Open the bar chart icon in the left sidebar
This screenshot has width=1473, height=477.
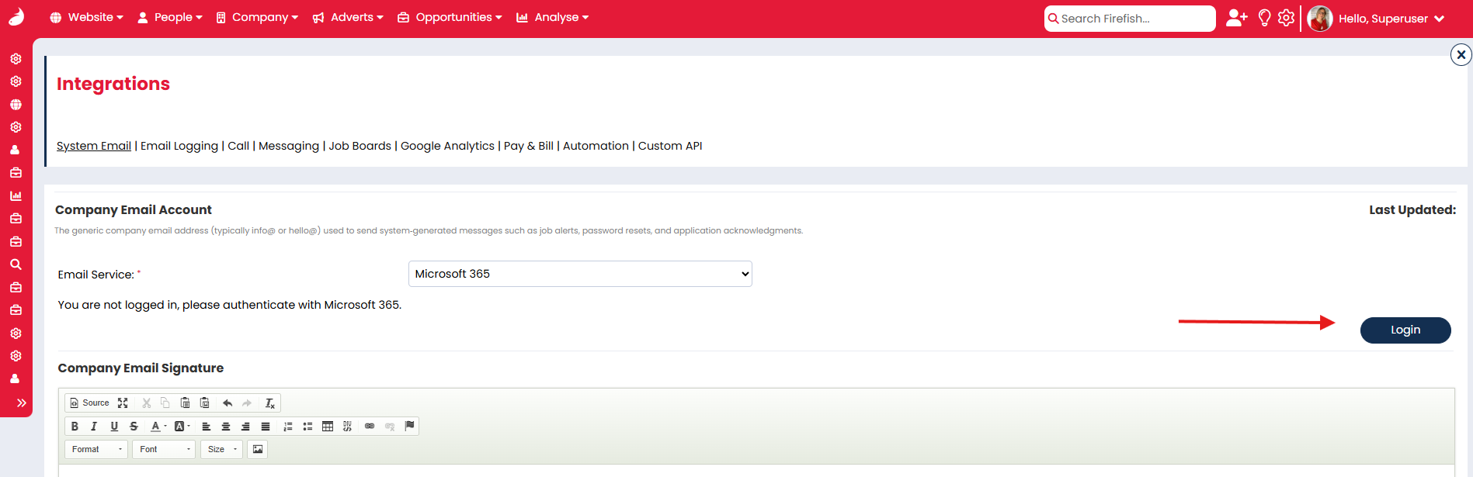pyautogui.click(x=16, y=195)
